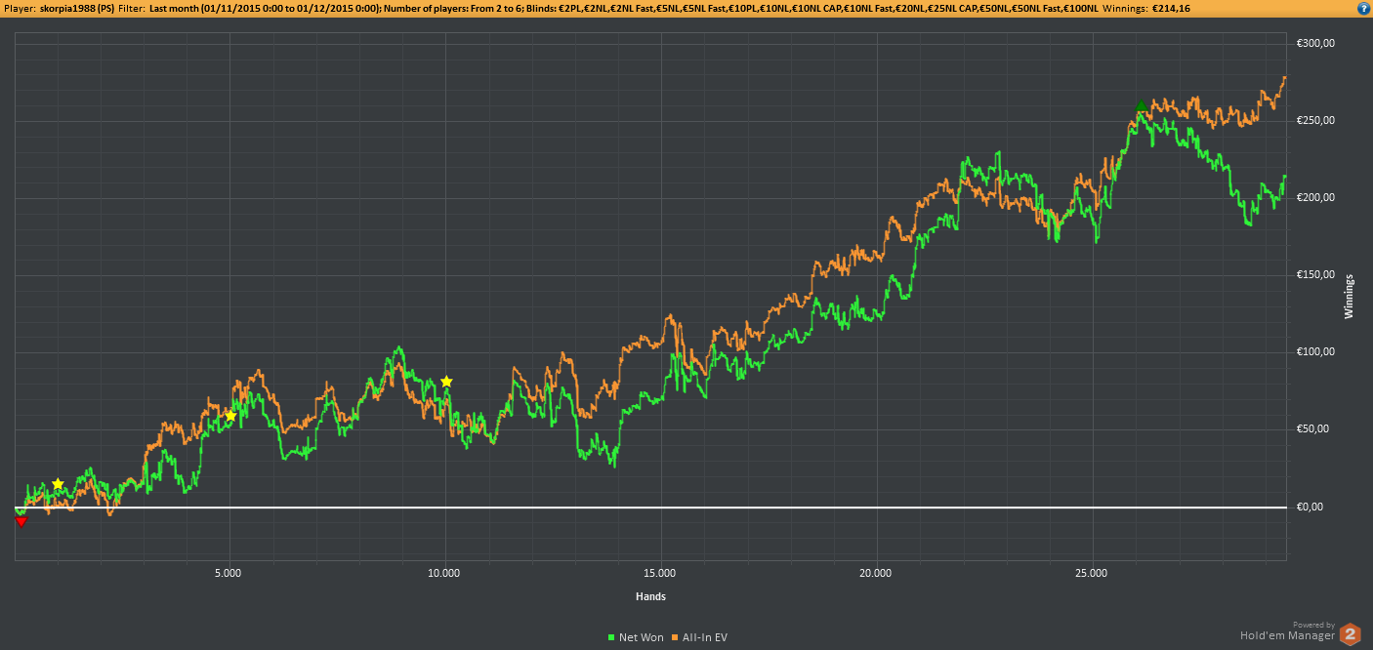The image size is (1373, 650).
Task: Click the Winnings vertical axis title
Action: tap(1350, 296)
